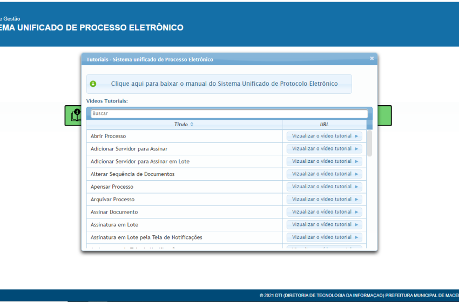The width and height of the screenshot is (459, 302).
Task: Click the Vídeos Tutoriais label
Action: tap(107, 101)
